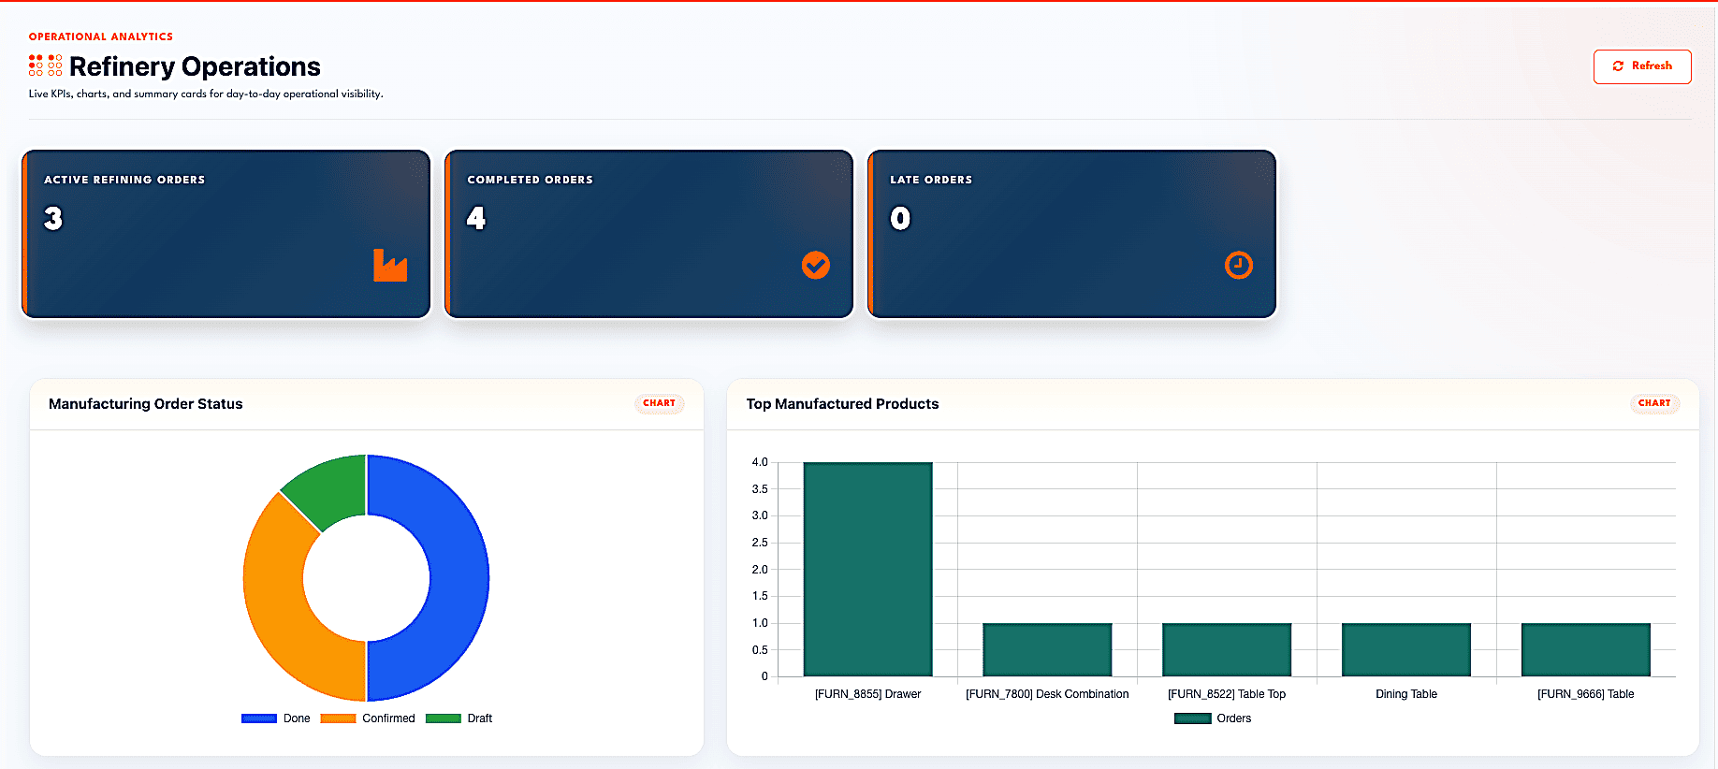This screenshot has height=769, width=1718.
Task: Click the dotted grid logo beside Refinery Operations
Action: [45, 65]
